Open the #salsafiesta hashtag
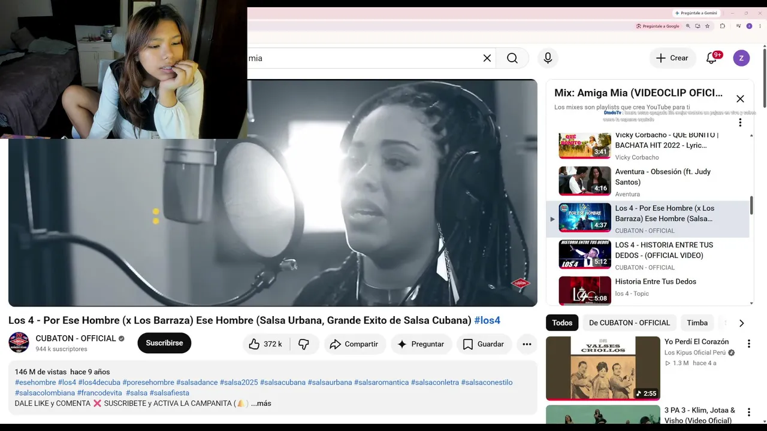This screenshot has height=431, width=767. pyautogui.click(x=169, y=393)
